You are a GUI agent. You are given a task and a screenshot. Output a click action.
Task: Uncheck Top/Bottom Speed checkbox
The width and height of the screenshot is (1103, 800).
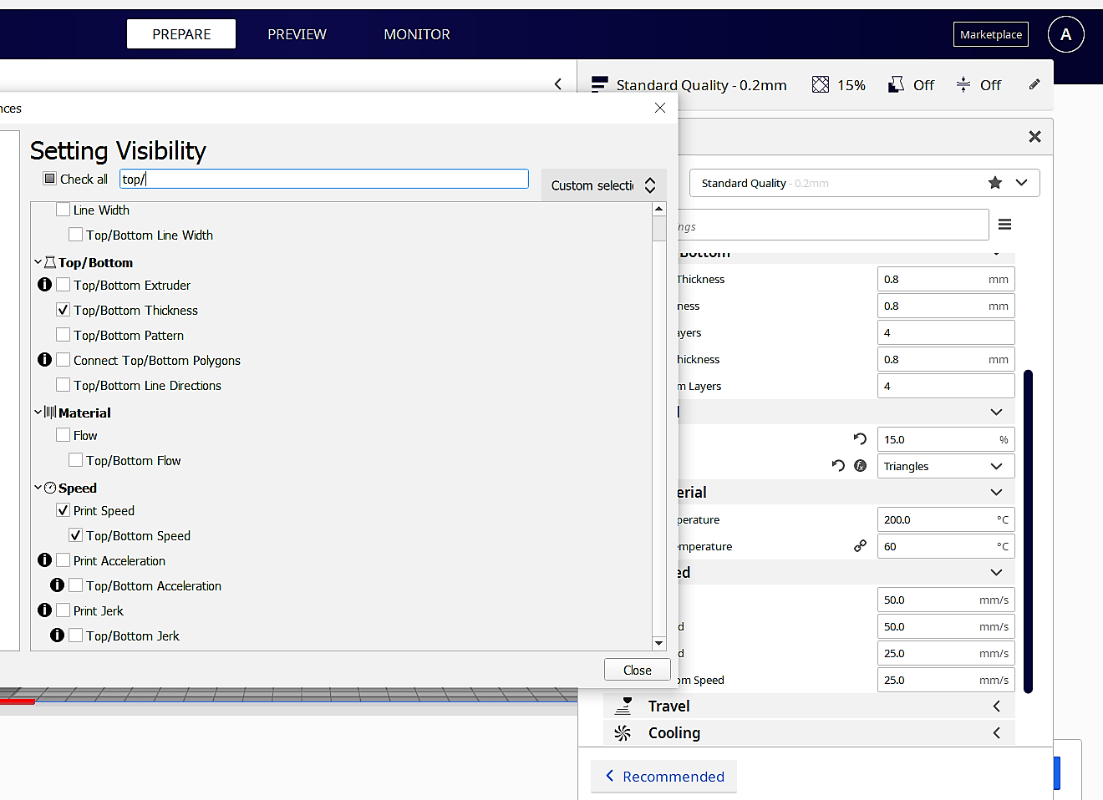(76, 535)
